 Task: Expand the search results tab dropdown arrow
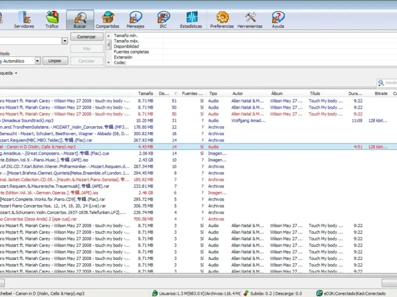16,73
